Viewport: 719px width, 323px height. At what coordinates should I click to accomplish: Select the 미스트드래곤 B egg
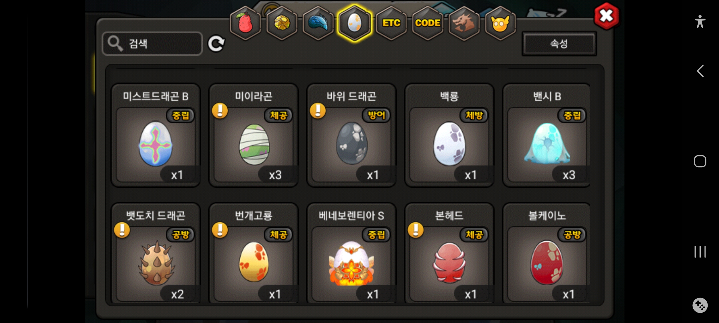click(156, 135)
